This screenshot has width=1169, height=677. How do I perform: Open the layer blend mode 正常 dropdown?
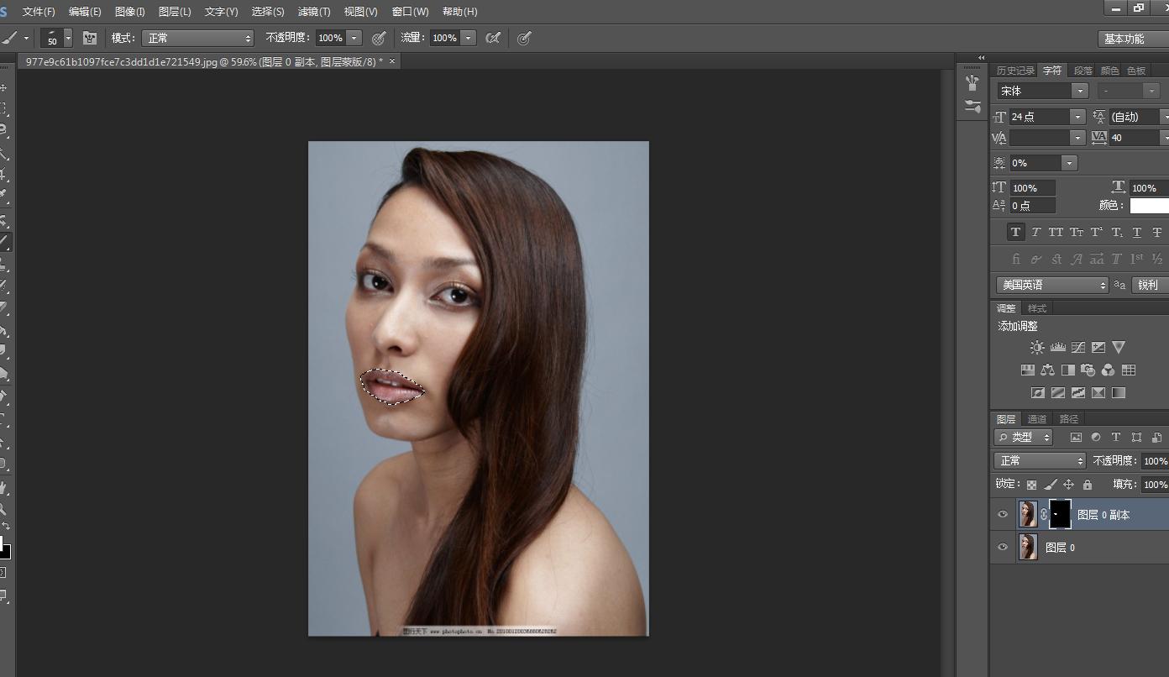coord(1040,461)
